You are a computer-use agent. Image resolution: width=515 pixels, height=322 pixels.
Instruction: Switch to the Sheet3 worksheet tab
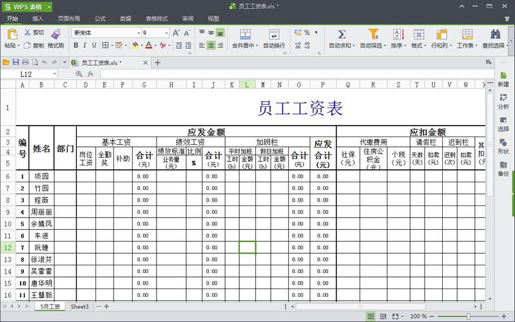point(80,307)
